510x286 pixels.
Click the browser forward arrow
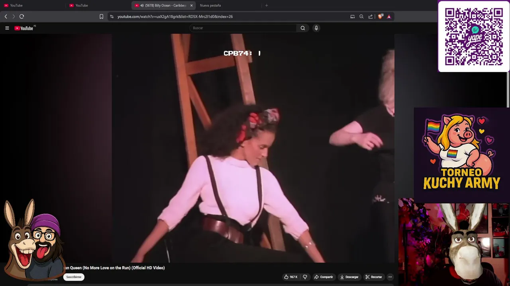click(x=14, y=16)
